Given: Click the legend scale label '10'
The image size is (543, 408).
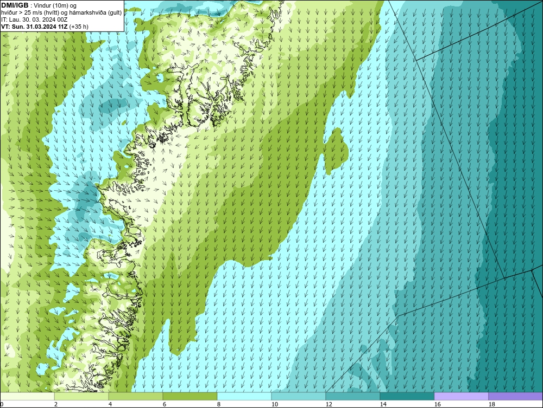Looking at the screenshot, I should (274, 404).
